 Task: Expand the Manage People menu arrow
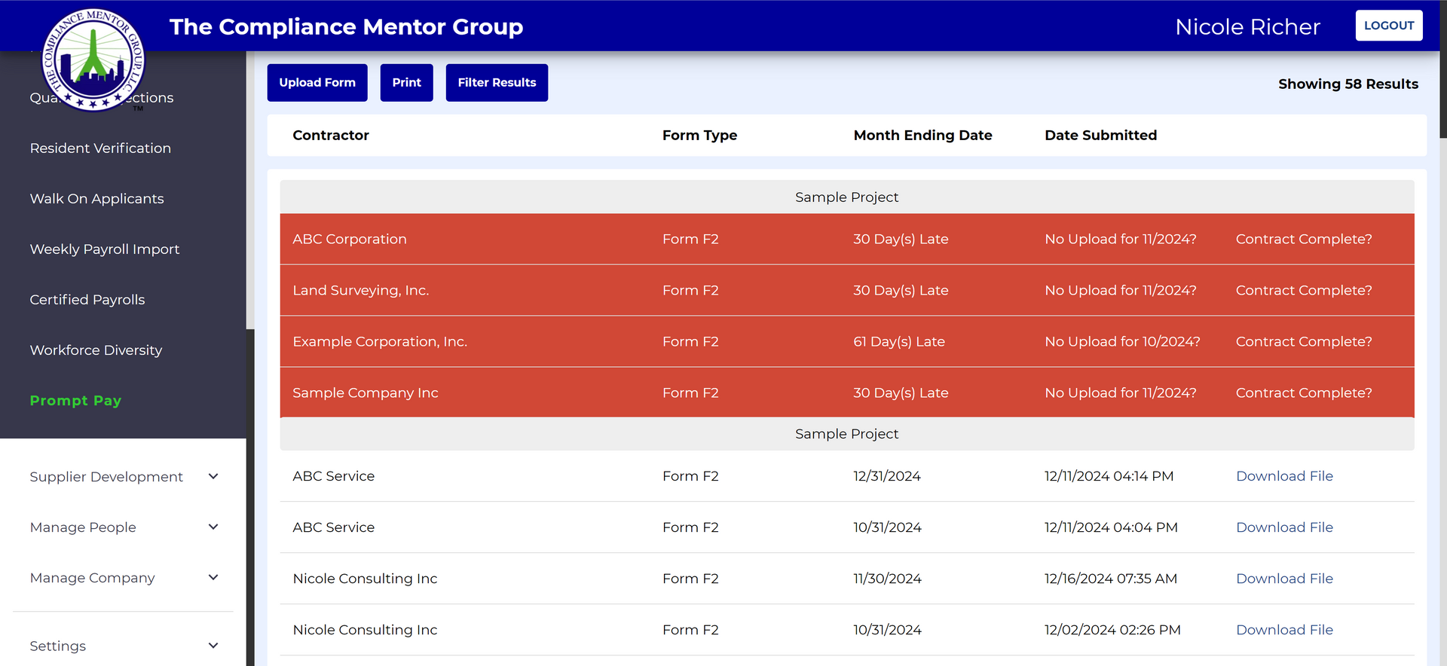(213, 527)
